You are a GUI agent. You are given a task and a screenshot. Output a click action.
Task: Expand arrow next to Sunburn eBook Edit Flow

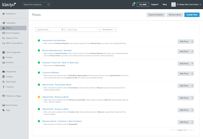(192, 110)
